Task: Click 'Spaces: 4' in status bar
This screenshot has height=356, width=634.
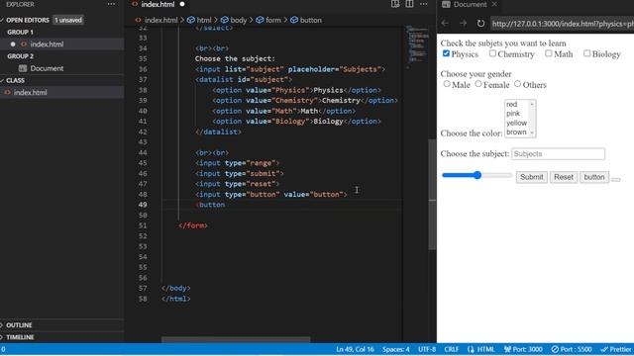Action: click(395, 349)
